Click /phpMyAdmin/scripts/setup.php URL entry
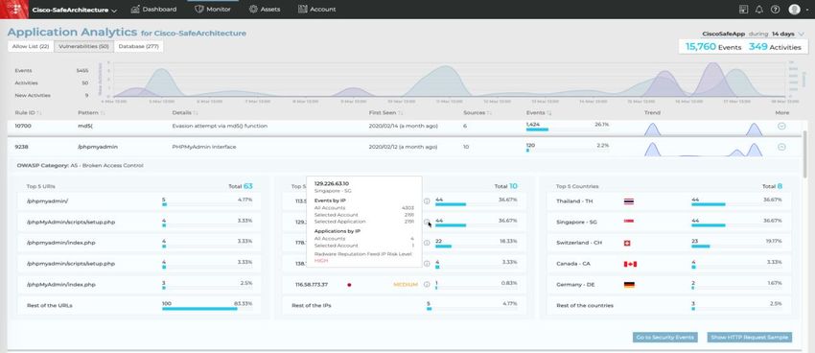 pyautogui.click(x=71, y=222)
